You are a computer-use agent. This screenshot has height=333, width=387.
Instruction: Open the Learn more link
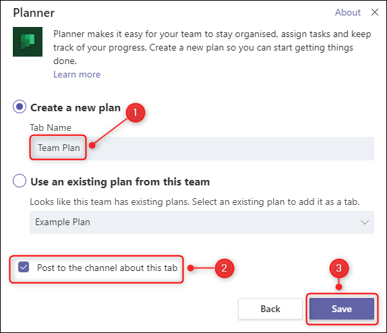click(x=77, y=74)
